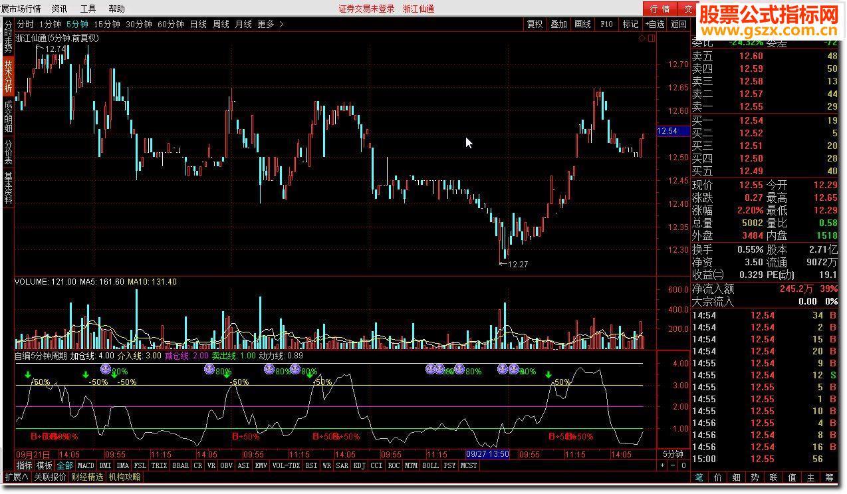Click the 标记 toolbar button

coord(630,24)
